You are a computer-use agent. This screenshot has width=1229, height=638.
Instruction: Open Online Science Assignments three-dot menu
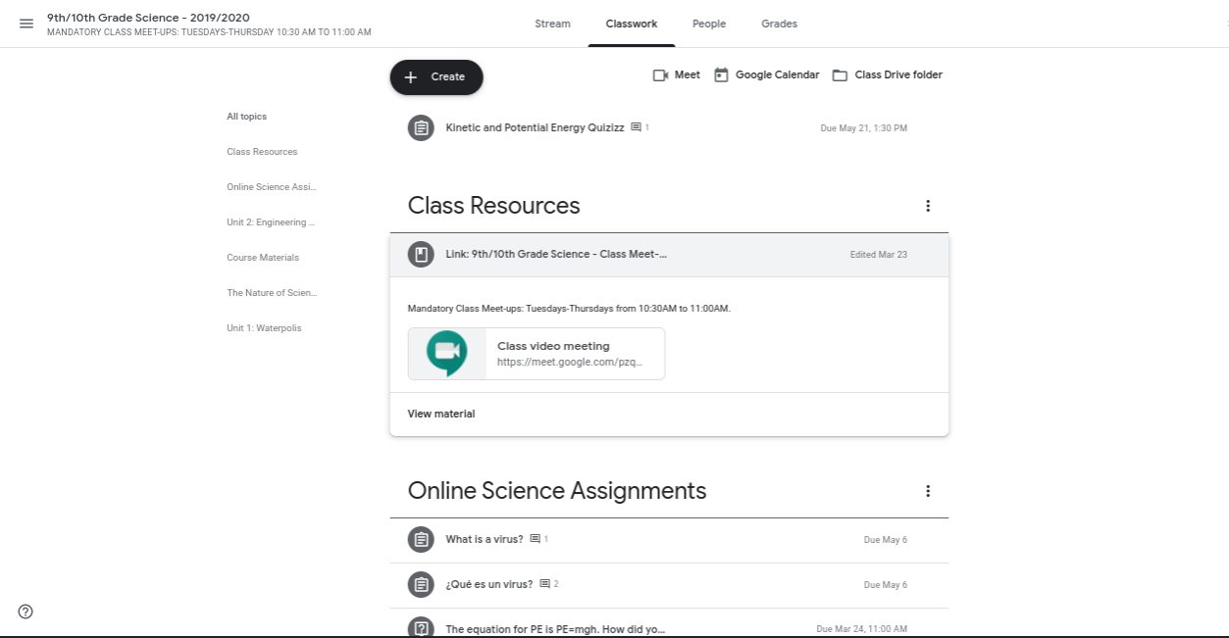[928, 491]
